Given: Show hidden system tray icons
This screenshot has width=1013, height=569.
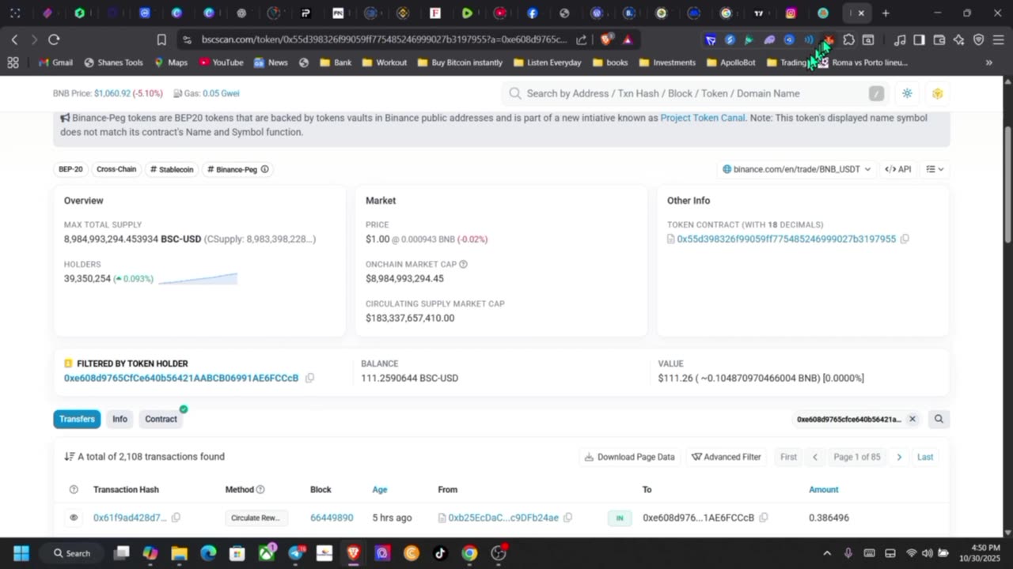Looking at the screenshot, I should (827, 553).
